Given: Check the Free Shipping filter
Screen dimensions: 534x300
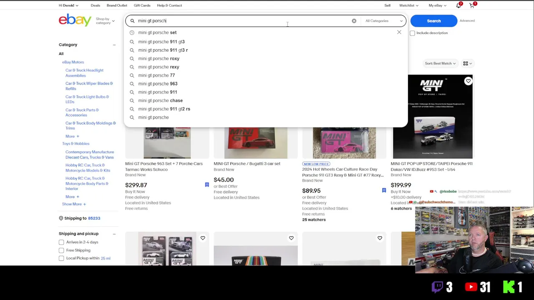Looking at the screenshot, I should [x=61, y=250].
